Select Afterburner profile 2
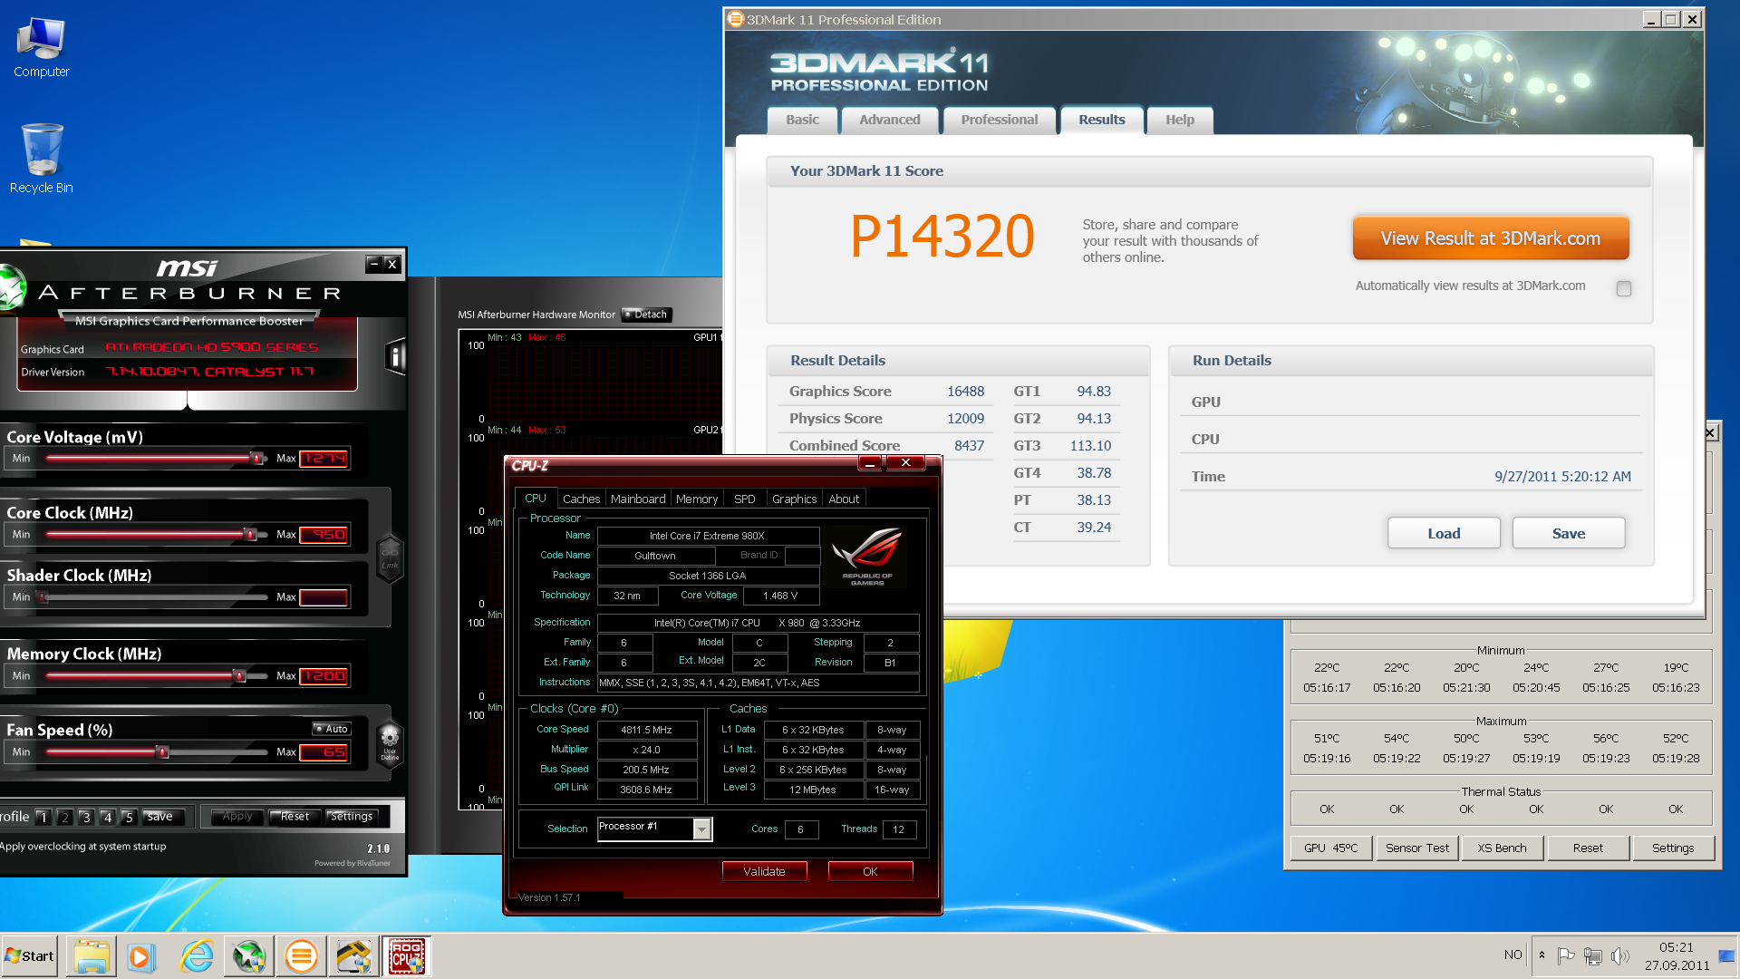The height and width of the screenshot is (979, 1740). click(64, 817)
